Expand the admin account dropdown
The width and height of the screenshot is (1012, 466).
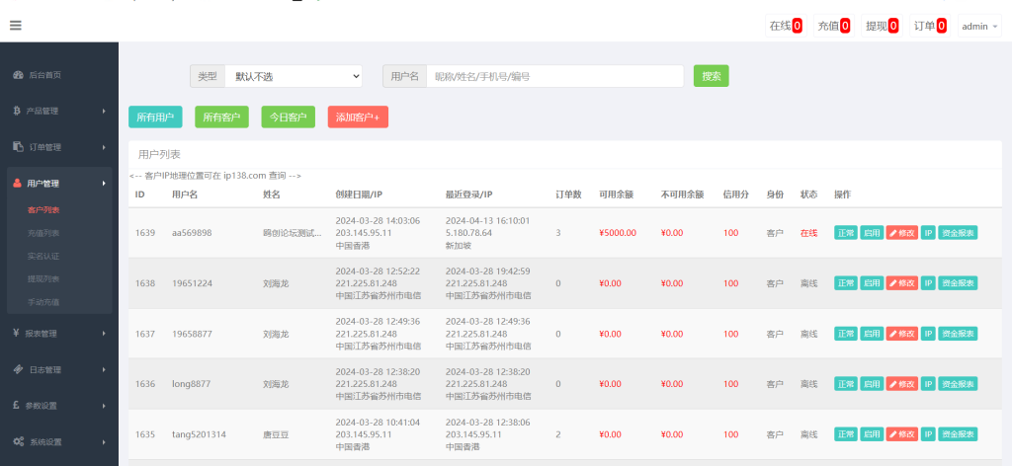coord(979,26)
